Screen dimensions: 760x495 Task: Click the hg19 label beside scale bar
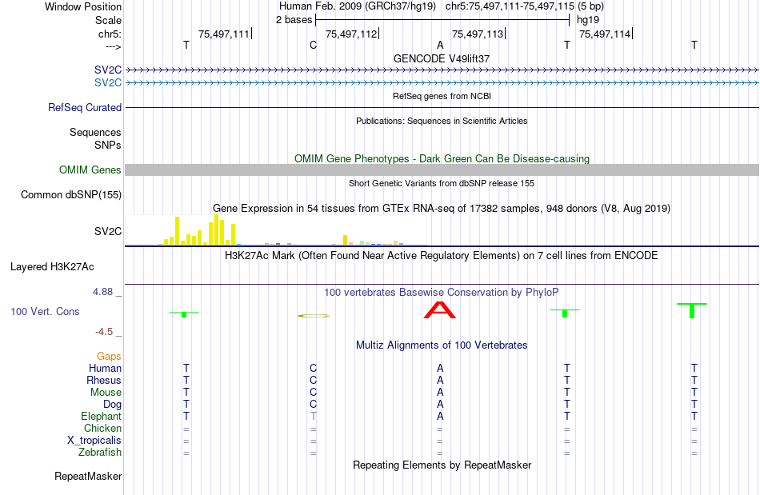(x=588, y=20)
